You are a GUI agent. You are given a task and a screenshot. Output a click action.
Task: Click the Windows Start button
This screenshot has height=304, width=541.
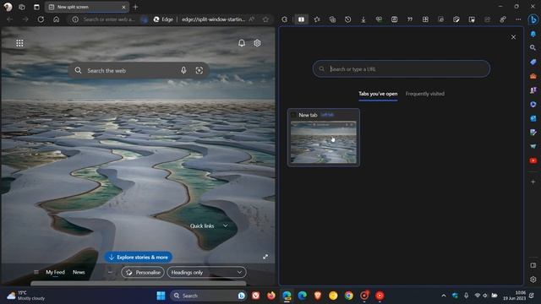tap(161, 296)
